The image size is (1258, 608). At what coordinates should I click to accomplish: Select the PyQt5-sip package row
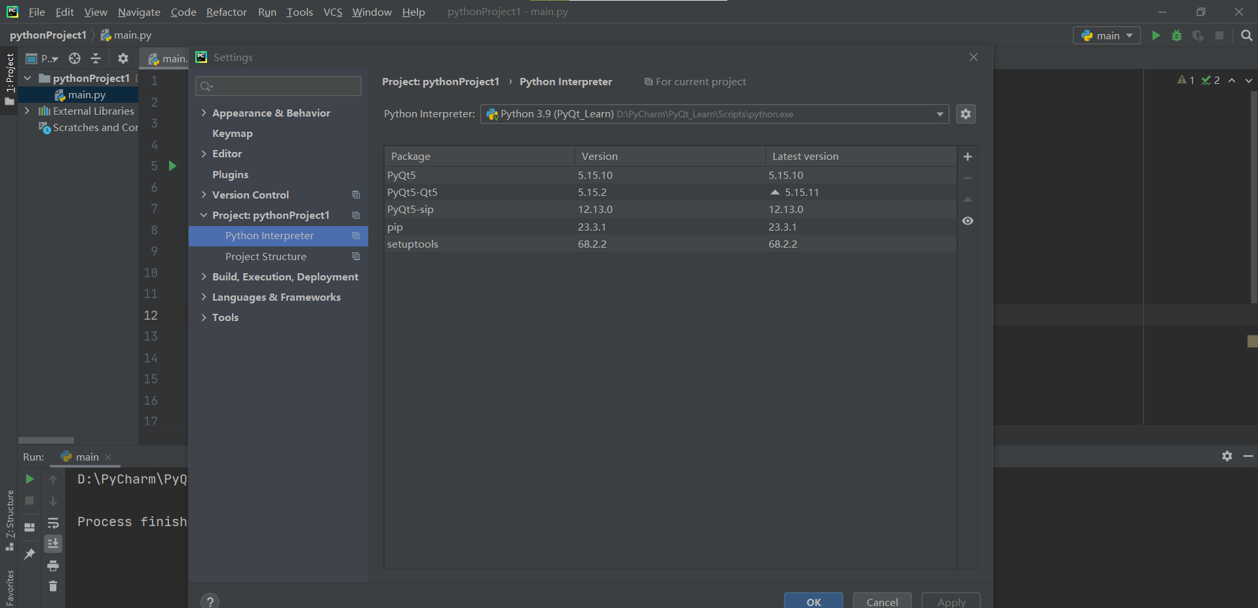point(670,209)
